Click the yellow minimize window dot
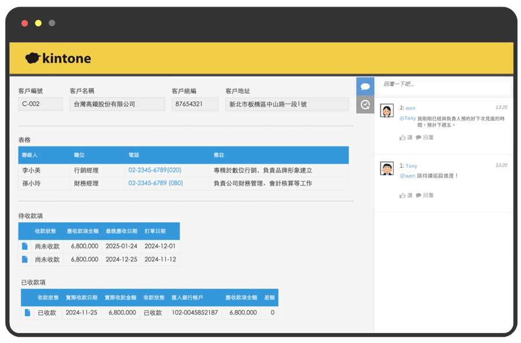 (38, 23)
